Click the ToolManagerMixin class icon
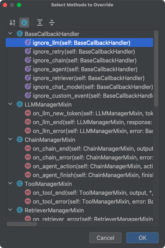 tap(20, 184)
